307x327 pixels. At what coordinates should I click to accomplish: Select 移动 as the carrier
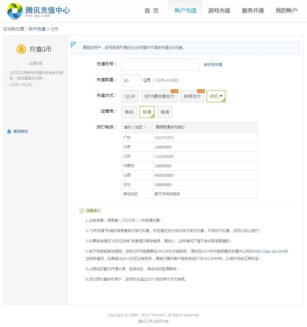pos(129,112)
